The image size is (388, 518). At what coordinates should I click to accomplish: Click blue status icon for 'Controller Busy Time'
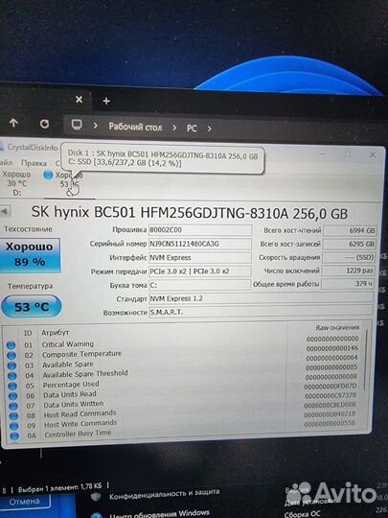pos(14,436)
